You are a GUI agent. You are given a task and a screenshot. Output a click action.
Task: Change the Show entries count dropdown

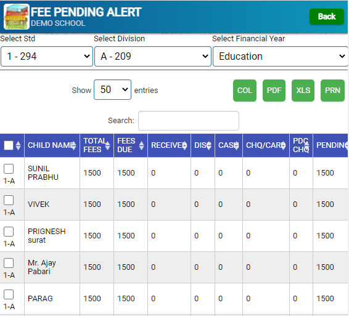[x=112, y=89]
